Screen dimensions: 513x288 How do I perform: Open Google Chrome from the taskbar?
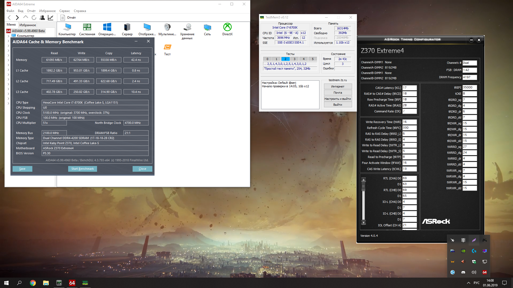point(33,283)
